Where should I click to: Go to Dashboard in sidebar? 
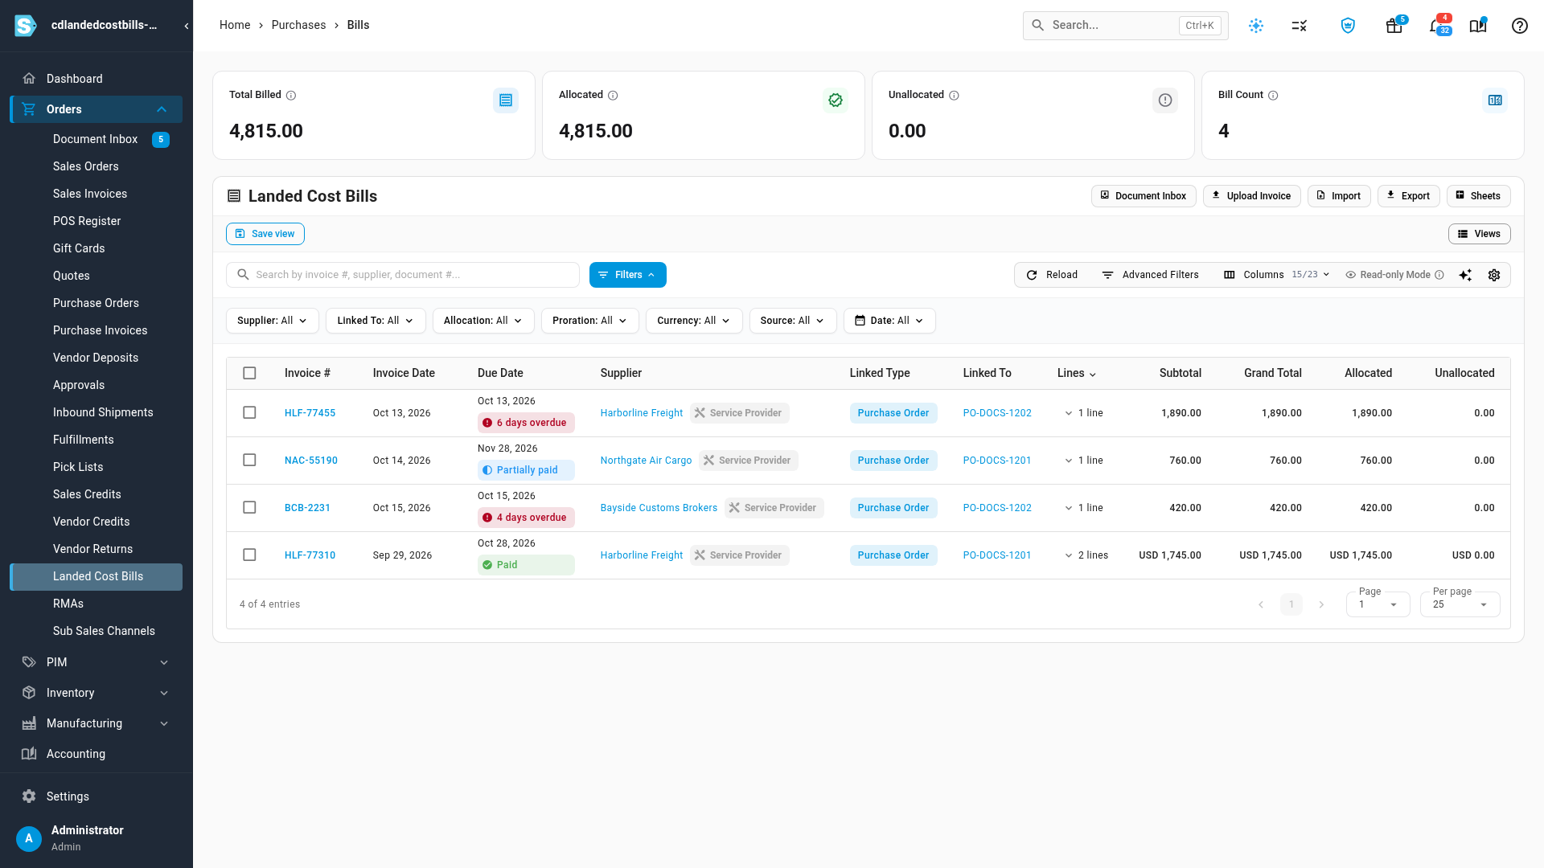click(x=74, y=79)
